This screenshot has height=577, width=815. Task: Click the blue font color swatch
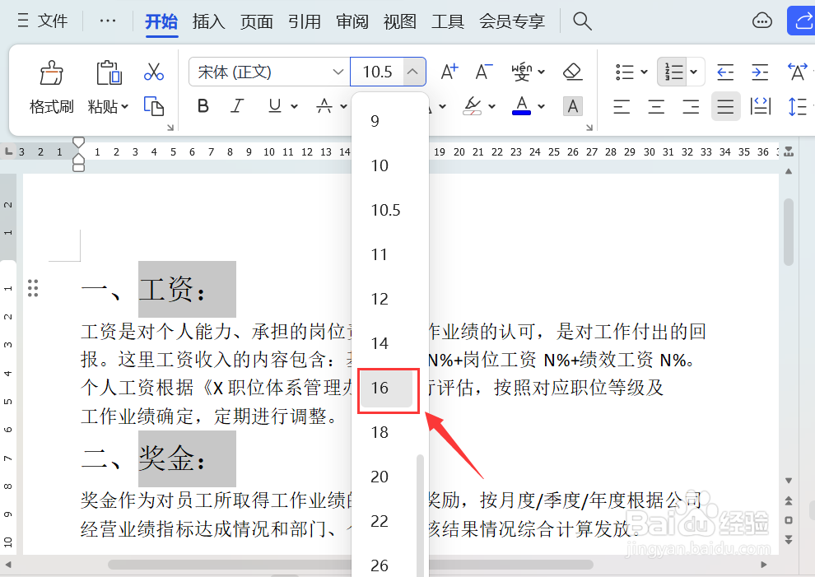(521, 114)
